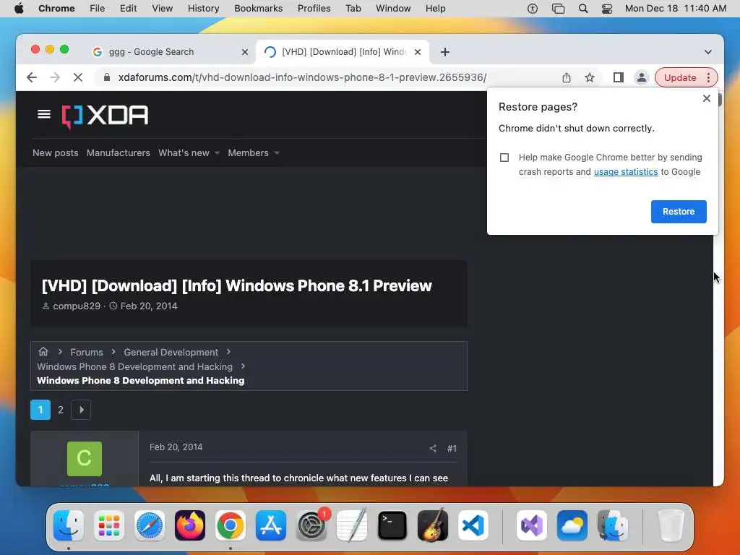Open Visual Studio Code from the dock
Viewport: 740px width, 555px height.
tap(473, 525)
